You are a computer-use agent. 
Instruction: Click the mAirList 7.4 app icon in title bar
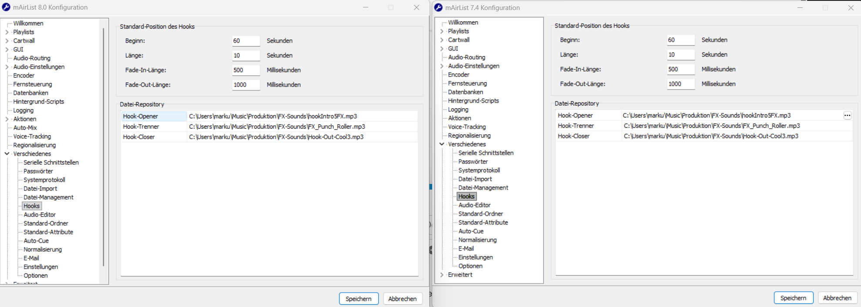click(438, 7)
